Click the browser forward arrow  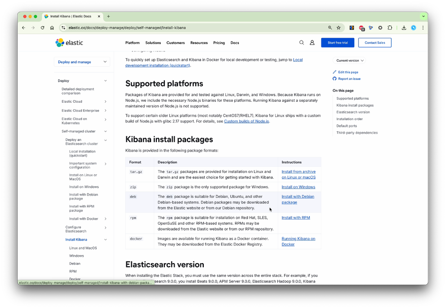(33, 28)
